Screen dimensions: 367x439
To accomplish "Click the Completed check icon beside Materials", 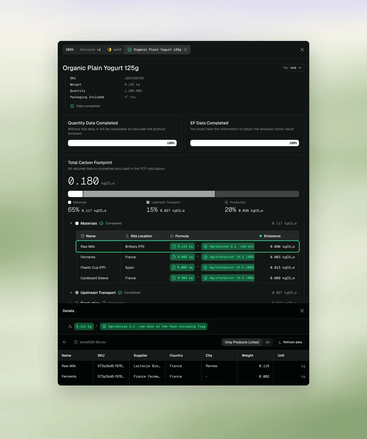I will point(101,223).
